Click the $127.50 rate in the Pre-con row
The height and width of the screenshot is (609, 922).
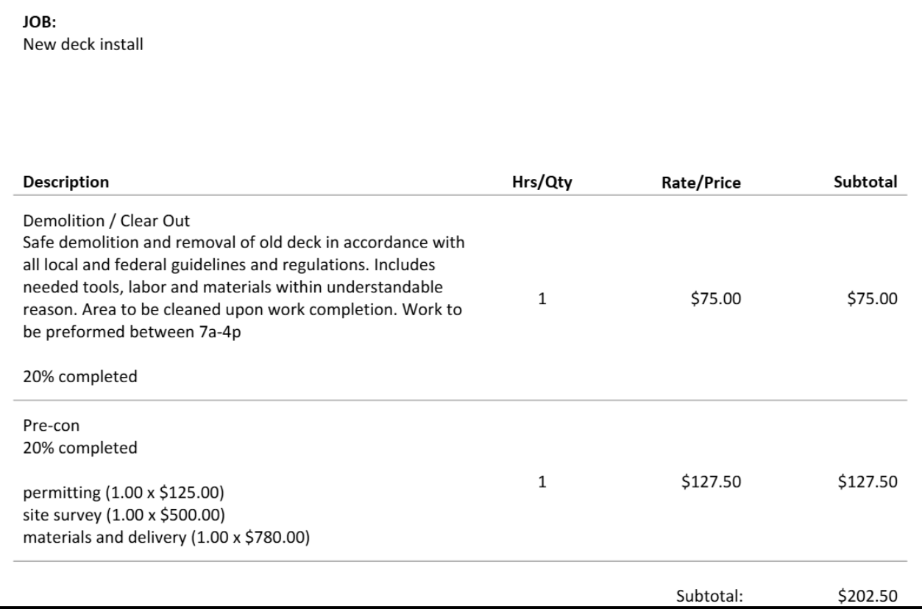[x=712, y=482]
